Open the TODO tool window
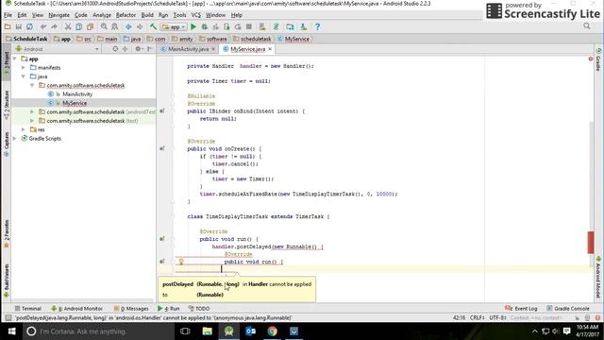This screenshot has width=604, height=340. tap(199, 309)
